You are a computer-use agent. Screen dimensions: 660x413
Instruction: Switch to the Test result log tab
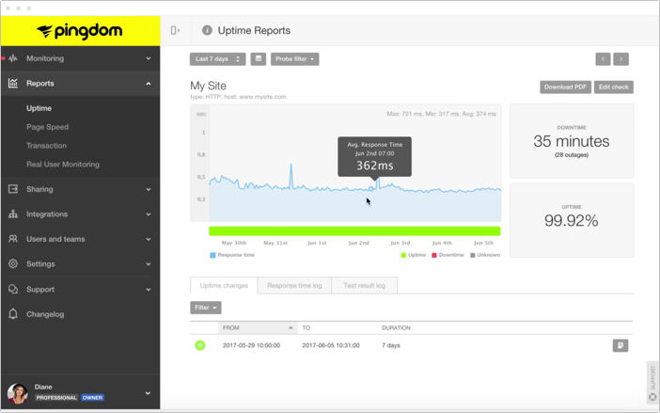pos(364,285)
